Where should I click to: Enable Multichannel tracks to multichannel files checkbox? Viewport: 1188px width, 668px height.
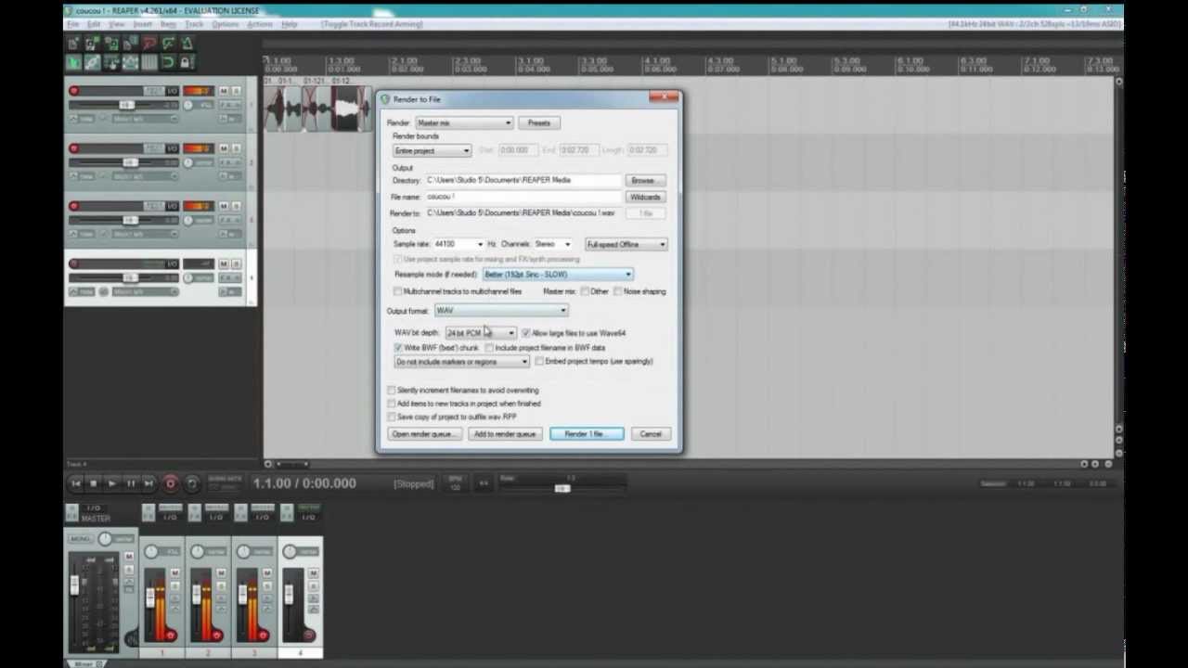pyautogui.click(x=397, y=291)
